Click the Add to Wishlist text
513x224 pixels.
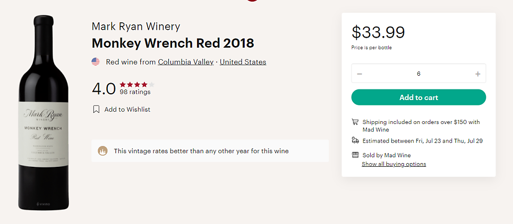point(127,110)
